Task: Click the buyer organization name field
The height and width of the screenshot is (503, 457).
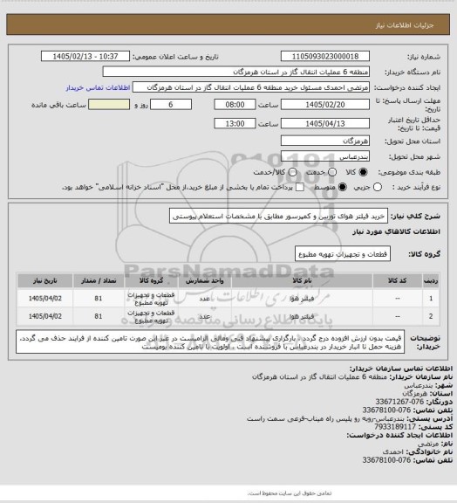Action: [x=235, y=72]
